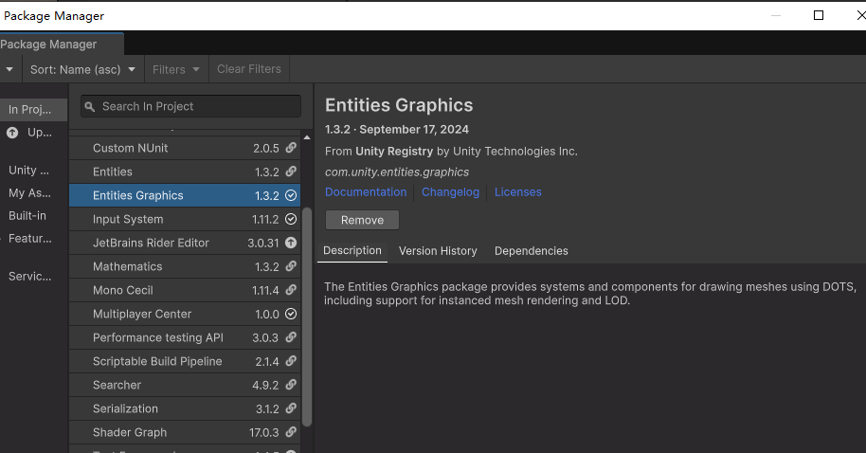Switch to the Description tab
866x453 pixels.
[x=352, y=251]
